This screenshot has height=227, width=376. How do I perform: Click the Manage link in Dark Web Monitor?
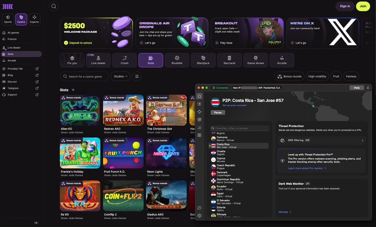[285, 212]
